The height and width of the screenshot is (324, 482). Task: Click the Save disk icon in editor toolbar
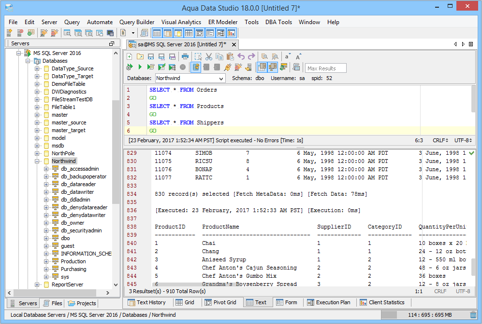pos(151,56)
